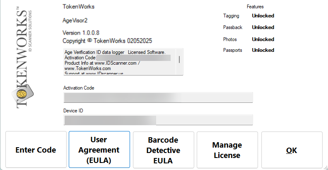Click the Device ID field

coord(158,120)
